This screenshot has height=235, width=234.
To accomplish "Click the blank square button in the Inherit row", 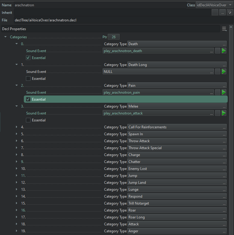I will pos(215,12).
